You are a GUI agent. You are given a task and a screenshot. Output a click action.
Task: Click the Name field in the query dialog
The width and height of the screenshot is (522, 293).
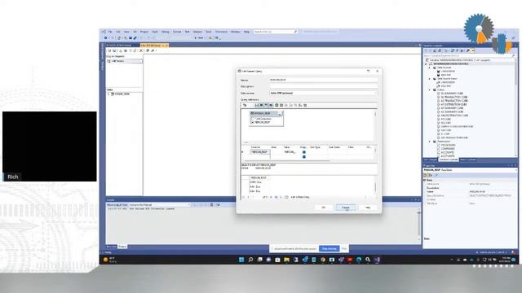(323, 80)
